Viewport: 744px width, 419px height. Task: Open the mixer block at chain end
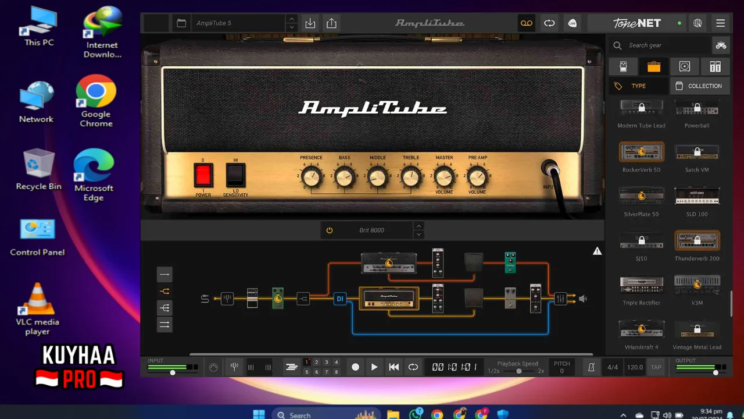pyautogui.click(x=560, y=299)
